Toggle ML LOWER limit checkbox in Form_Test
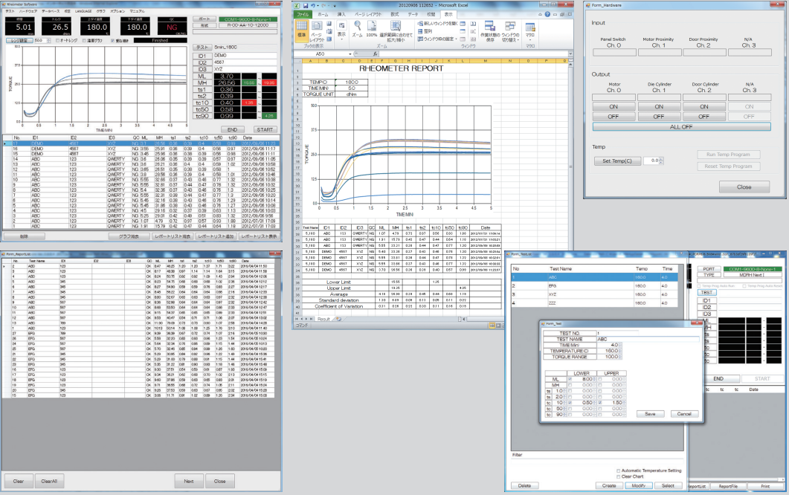Image resolution: width=789 pixels, height=495 pixels. click(570, 379)
